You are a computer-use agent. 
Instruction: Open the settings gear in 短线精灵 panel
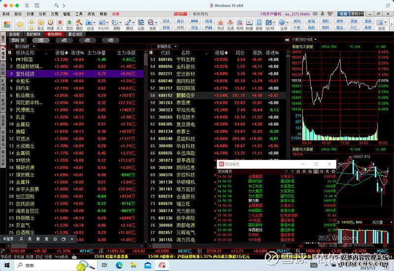pos(333,171)
